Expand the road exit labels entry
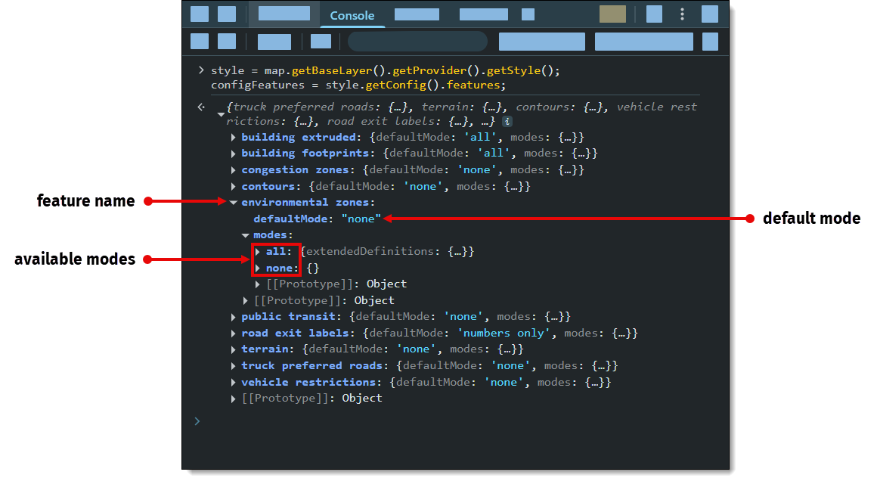The image size is (877, 481). (x=233, y=334)
